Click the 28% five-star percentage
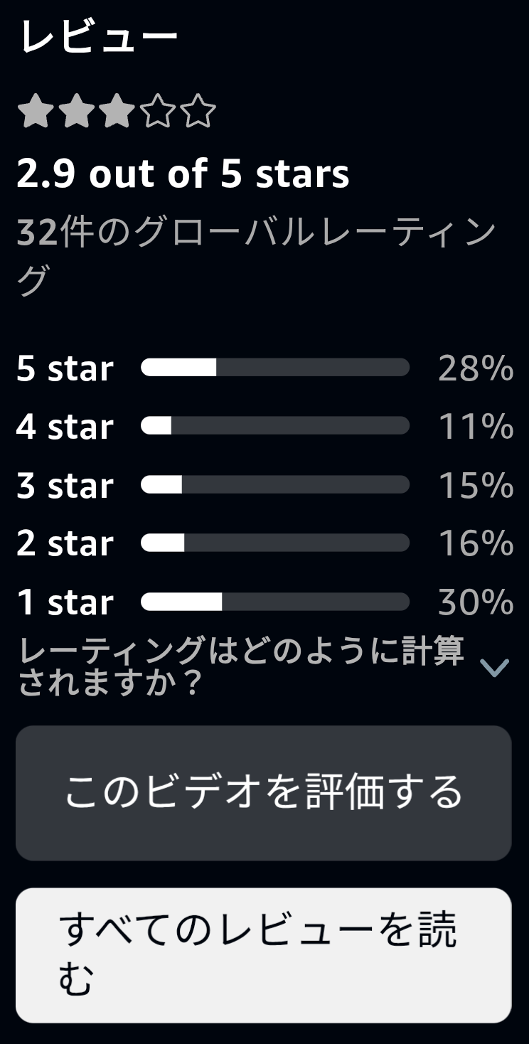The height and width of the screenshot is (1044, 529). point(475,368)
